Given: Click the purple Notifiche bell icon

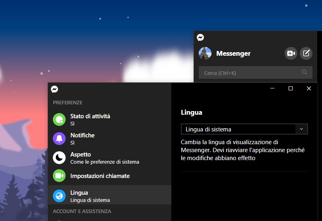Looking at the screenshot, I should click(x=59, y=139).
